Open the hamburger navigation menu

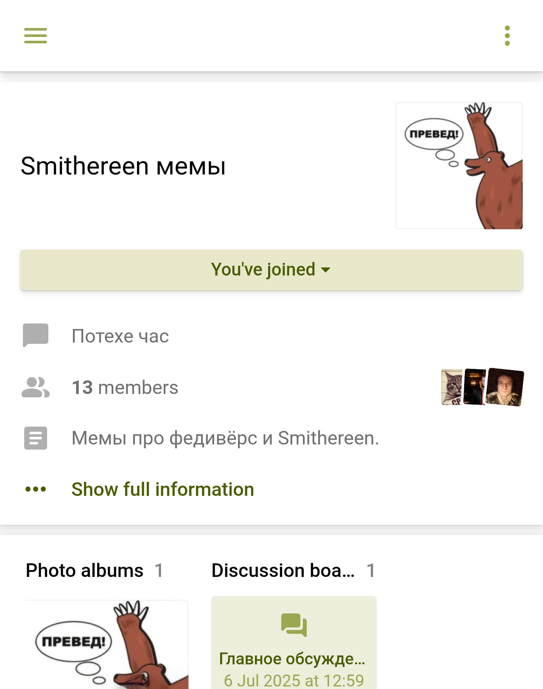point(36,36)
